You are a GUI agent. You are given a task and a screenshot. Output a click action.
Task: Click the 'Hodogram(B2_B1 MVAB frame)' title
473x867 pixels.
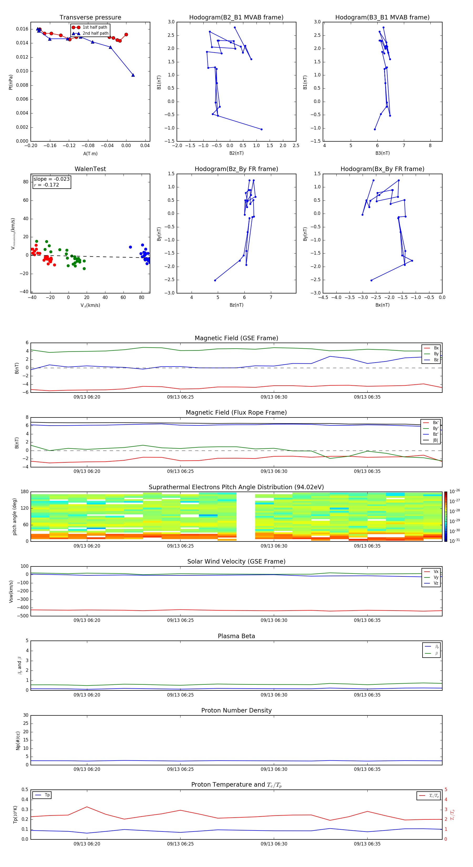point(236,18)
